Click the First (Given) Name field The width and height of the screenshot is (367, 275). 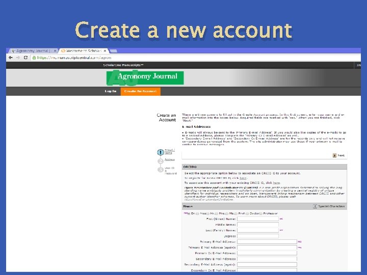pos(258,219)
